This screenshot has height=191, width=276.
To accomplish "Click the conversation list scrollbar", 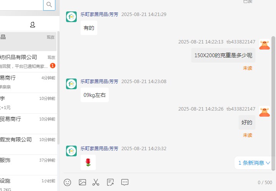I will point(58,88).
